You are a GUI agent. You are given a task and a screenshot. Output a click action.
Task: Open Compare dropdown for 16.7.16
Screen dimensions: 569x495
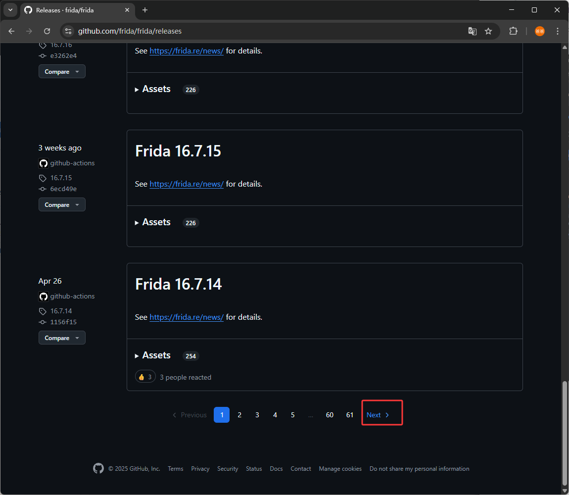(62, 72)
